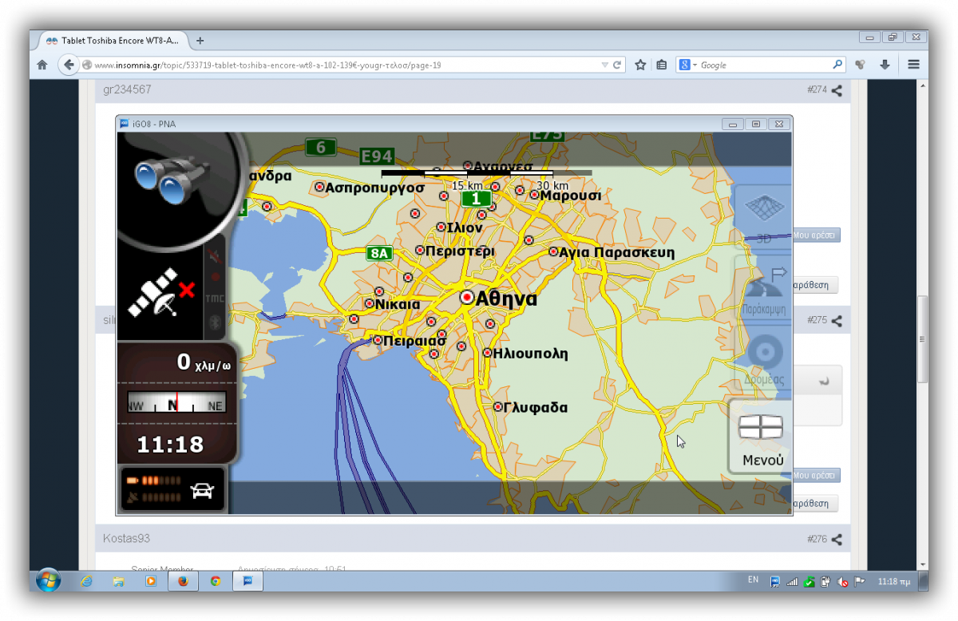Open Windows Explorer from taskbar

[118, 581]
